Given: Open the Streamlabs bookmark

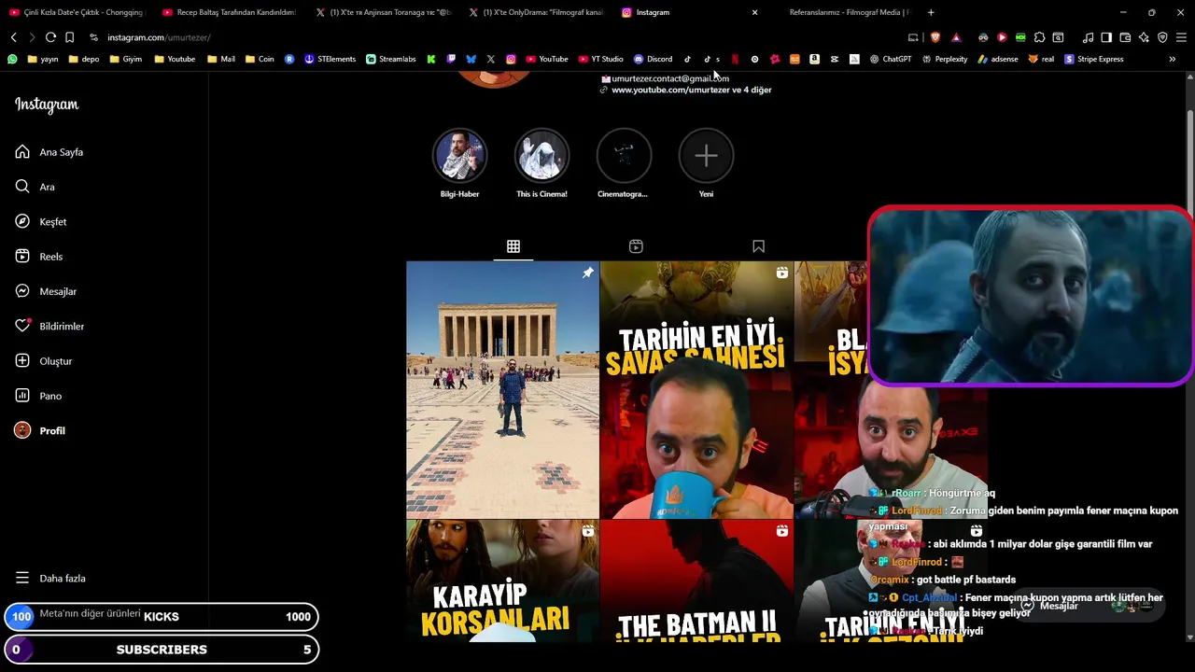Looking at the screenshot, I should pos(391,59).
